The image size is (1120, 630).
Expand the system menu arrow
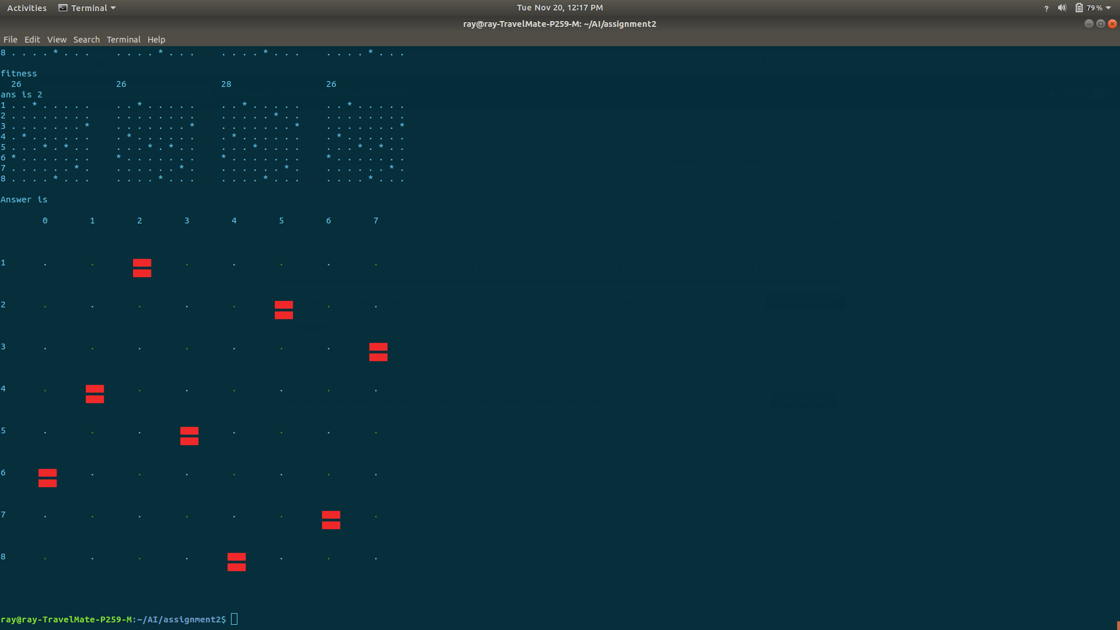tap(1108, 8)
